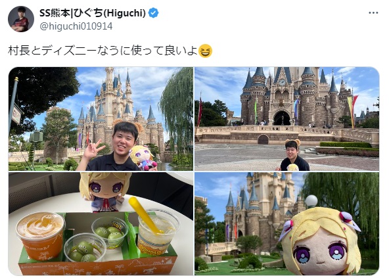This screenshot has height=278, width=389.
Task: Click the front cup of green alien mochi
Action: (85, 248)
